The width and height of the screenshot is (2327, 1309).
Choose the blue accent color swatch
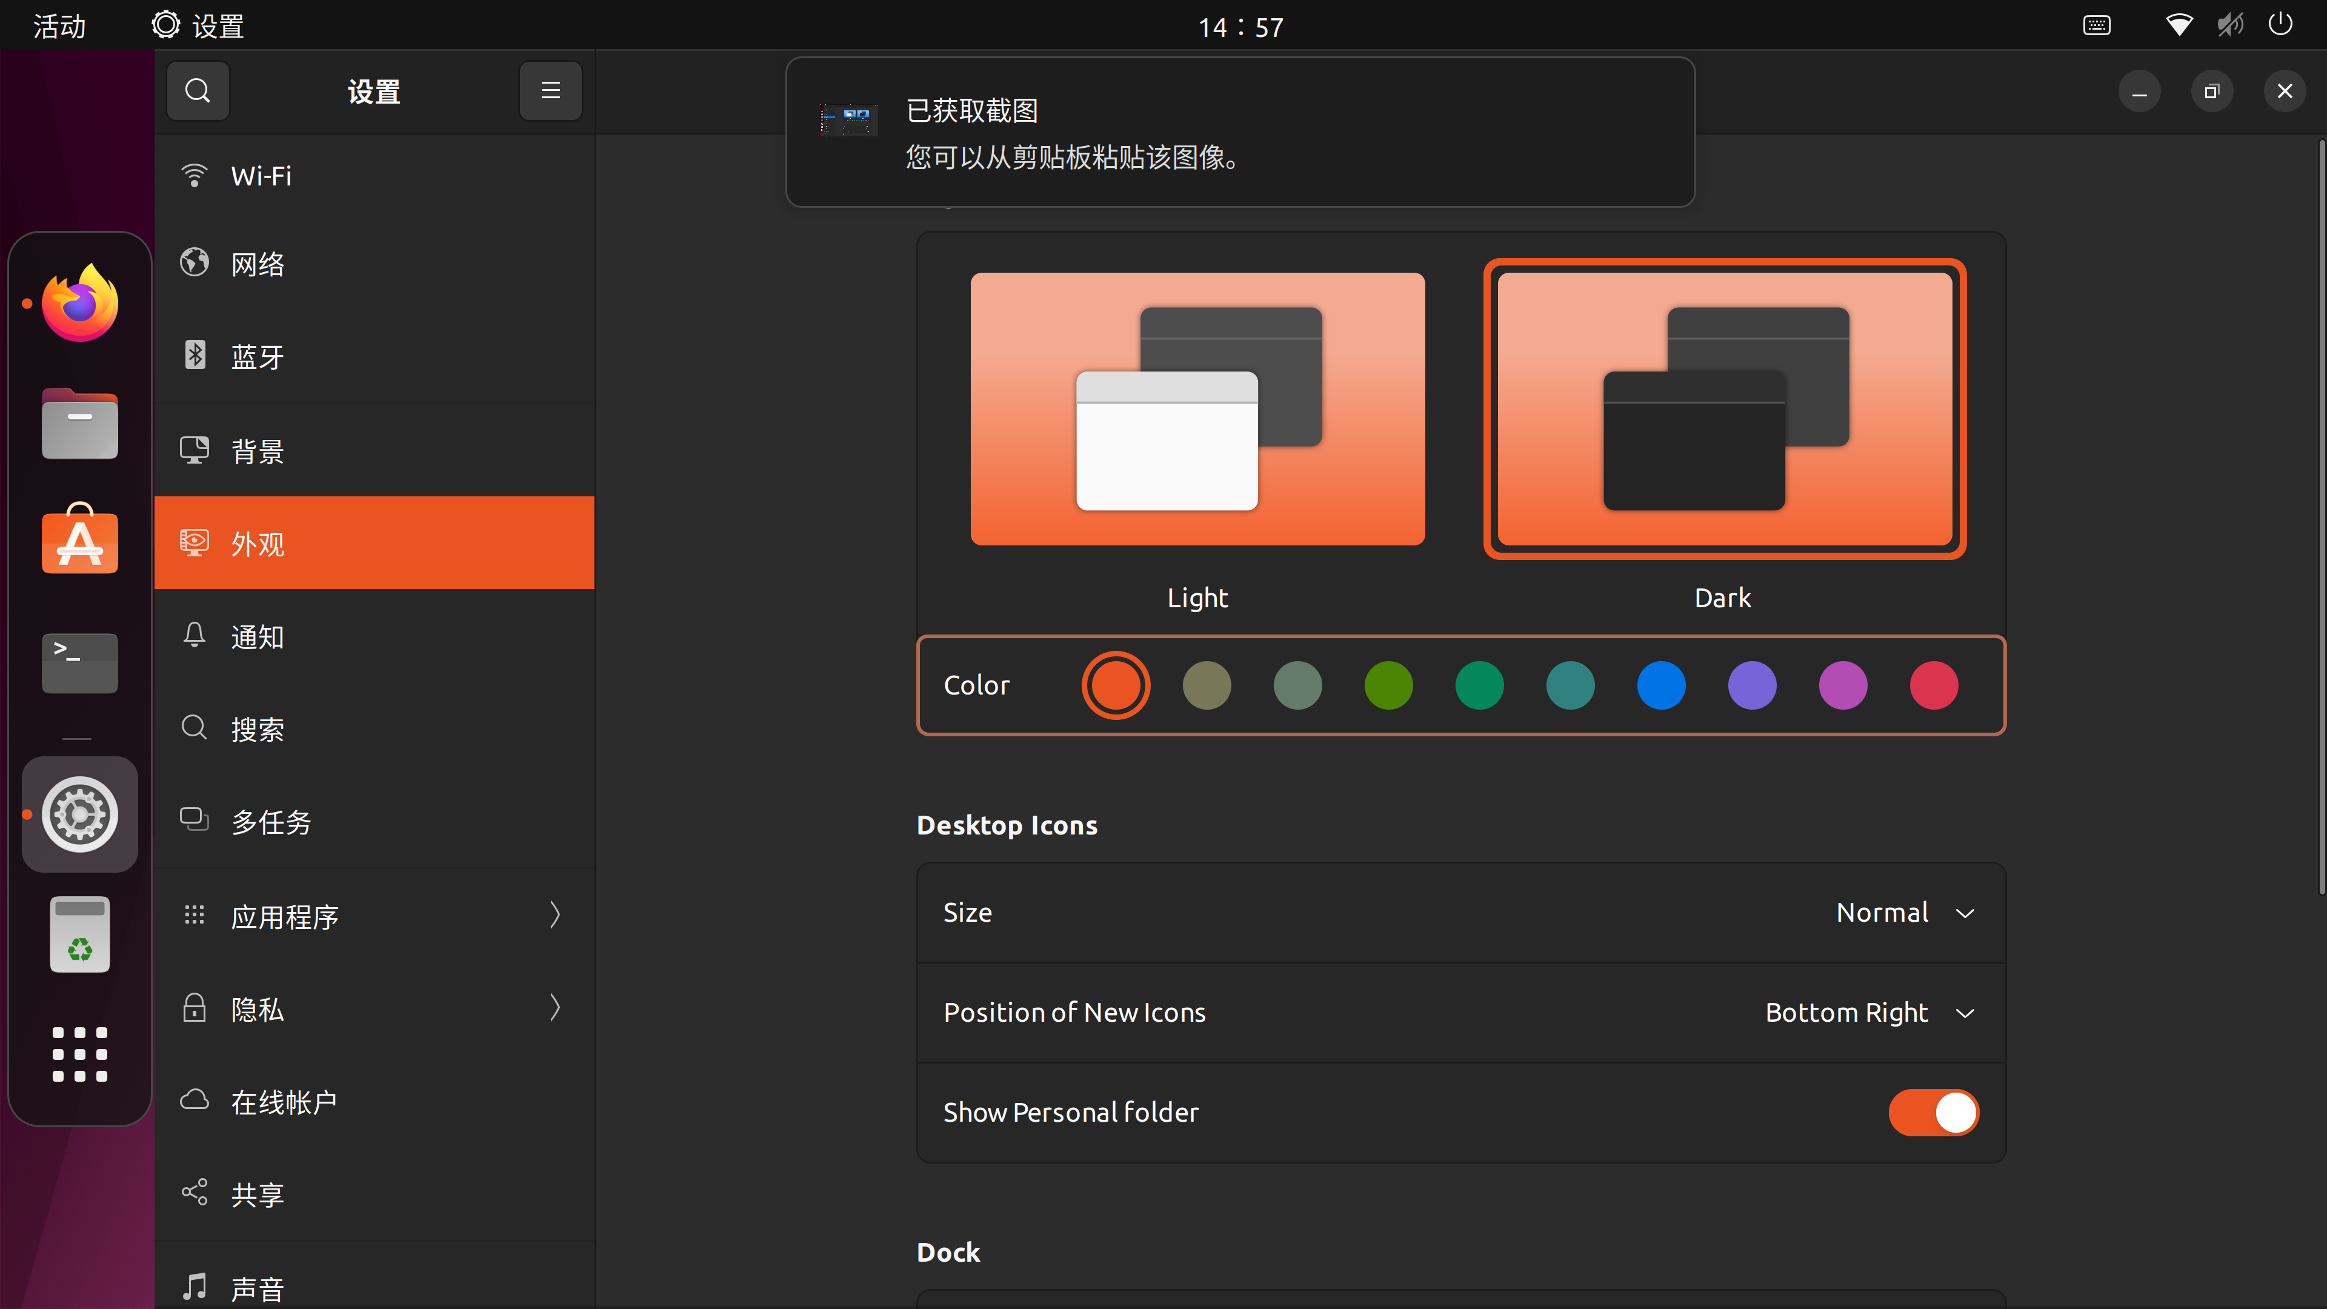point(1660,685)
